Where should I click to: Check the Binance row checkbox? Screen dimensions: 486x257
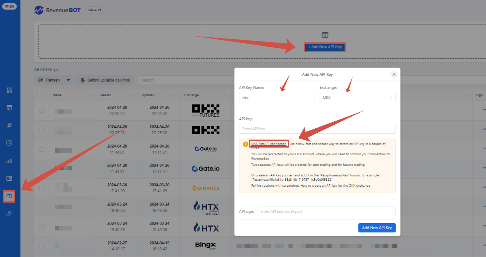[42, 188]
